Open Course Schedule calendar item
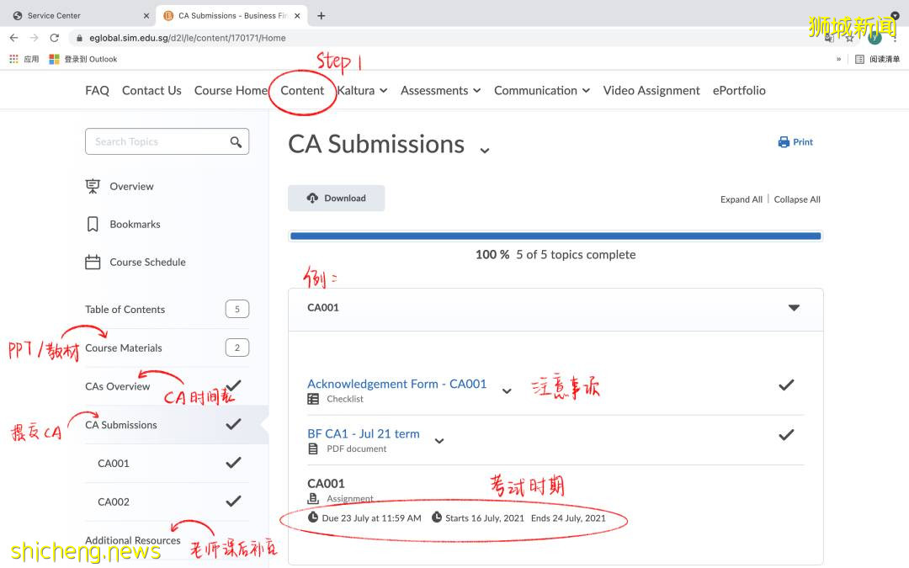The image size is (909, 568). pos(147,263)
